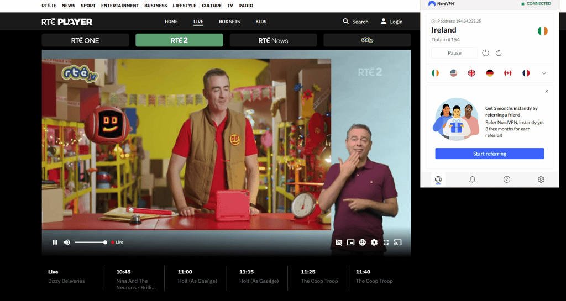Open the SPORT link in top bar
566x301 pixels.
pyautogui.click(x=88, y=6)
